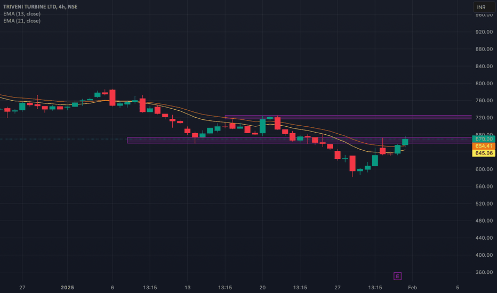Click the 2025 label on time axis
The height and width of the screenshot is (293, 497).
click(x=67, y=288)
